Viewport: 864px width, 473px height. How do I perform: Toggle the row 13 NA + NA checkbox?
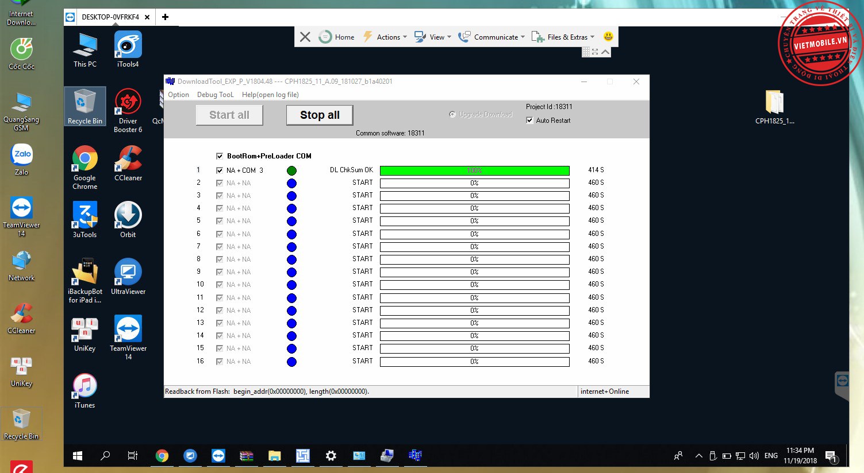tap(220, 323)
